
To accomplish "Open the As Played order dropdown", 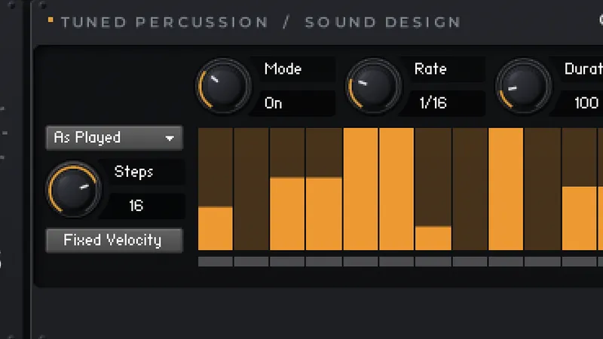I will click(x=115, y=138).
